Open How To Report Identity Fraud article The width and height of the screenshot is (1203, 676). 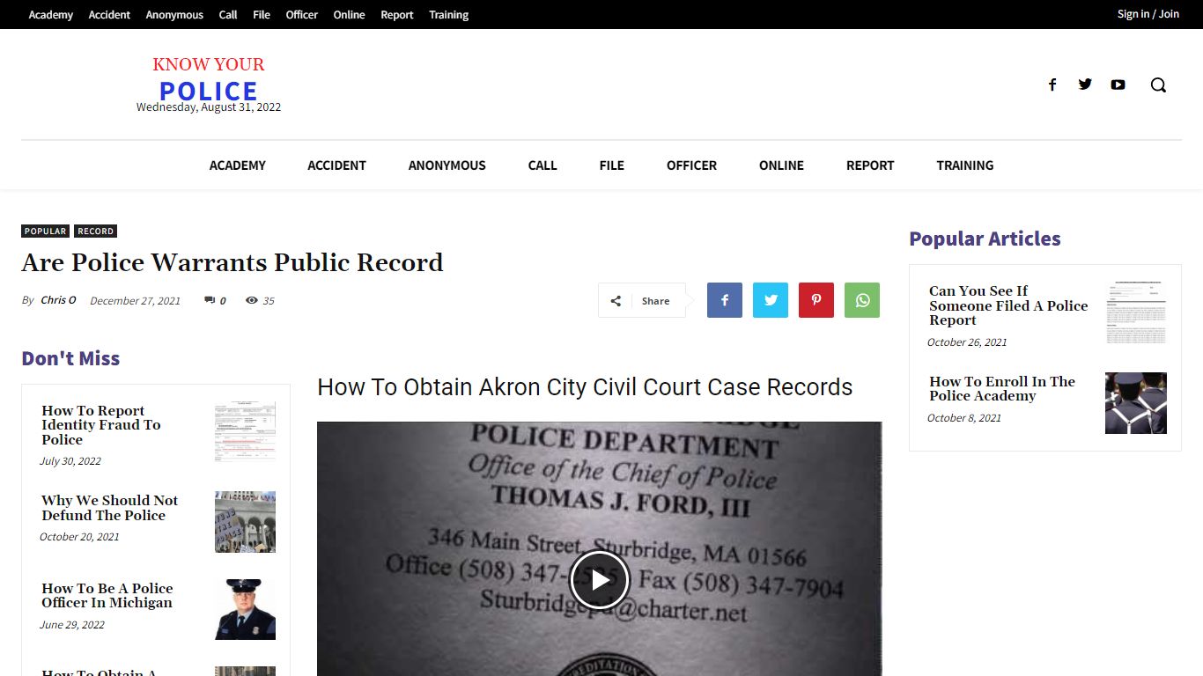(100, 425)
